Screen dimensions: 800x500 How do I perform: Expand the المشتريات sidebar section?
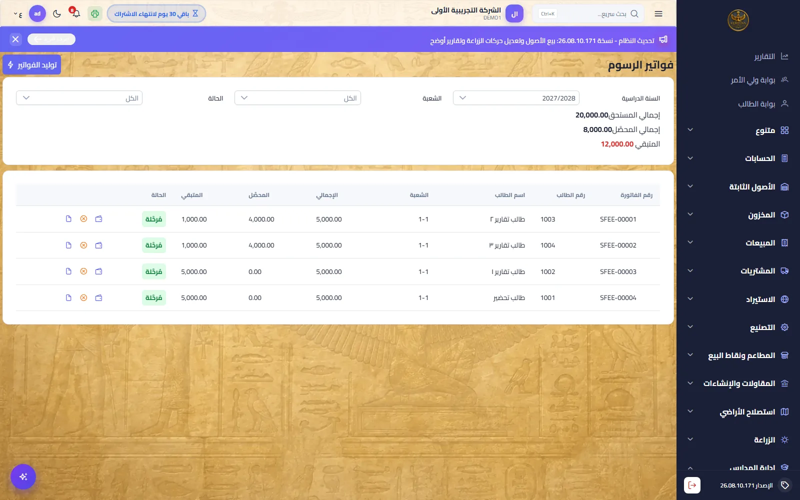[738, 270]
